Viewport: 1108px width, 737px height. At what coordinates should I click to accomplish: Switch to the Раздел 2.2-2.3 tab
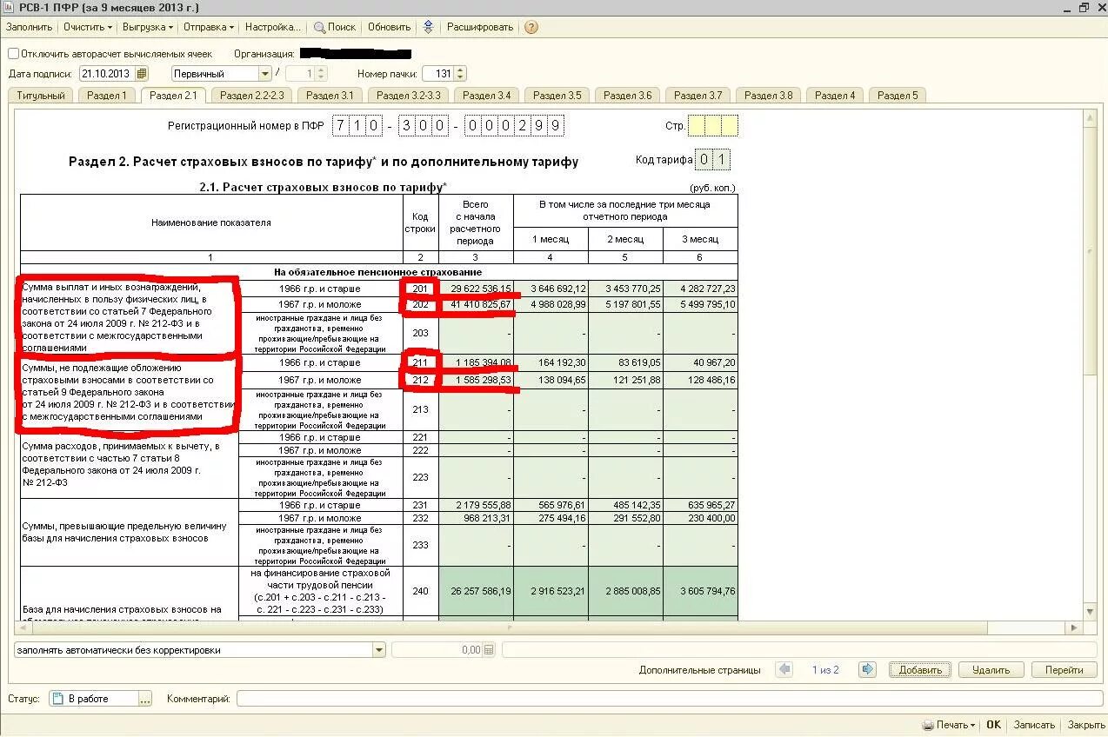[x=252, y=96]
